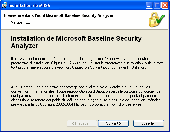This screenshot has width=170, height=132.
Task: Close the MBSA installer with the red X
Action: [x=165, y=5]
